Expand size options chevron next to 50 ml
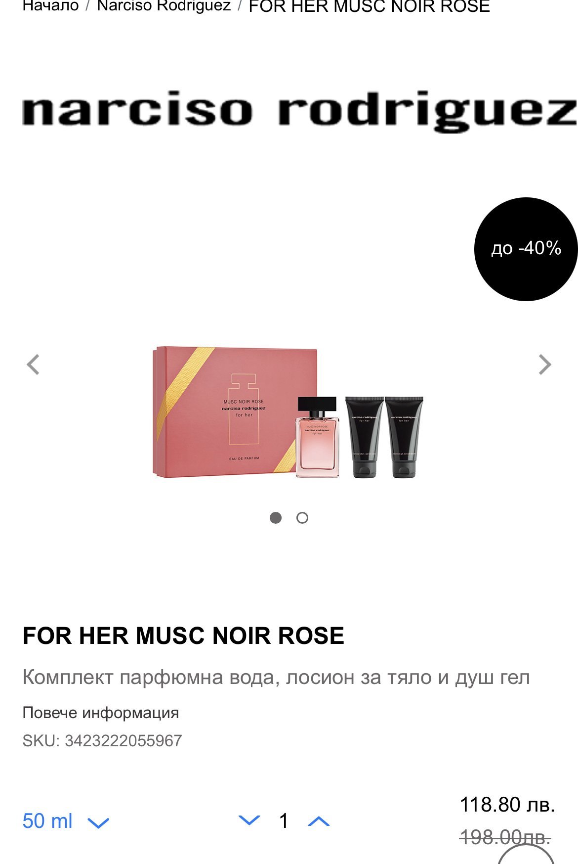578x864 pixels. point(98,823)
